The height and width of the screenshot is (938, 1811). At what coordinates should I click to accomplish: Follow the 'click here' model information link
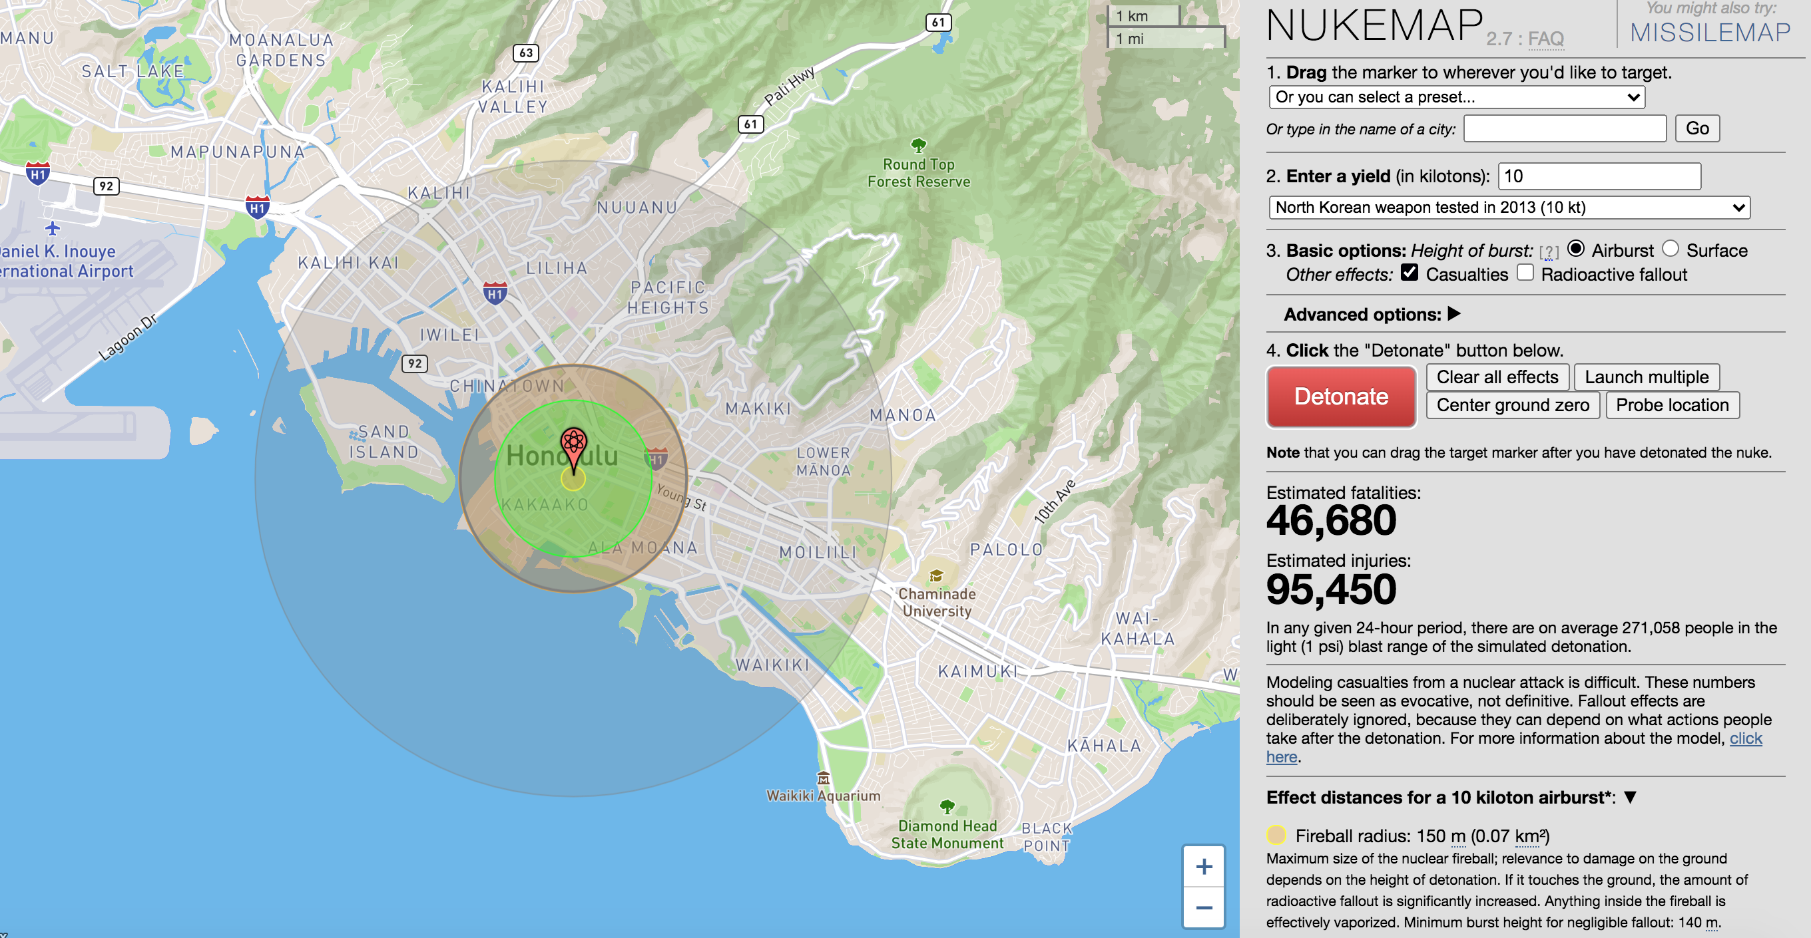click(1514, 748)
